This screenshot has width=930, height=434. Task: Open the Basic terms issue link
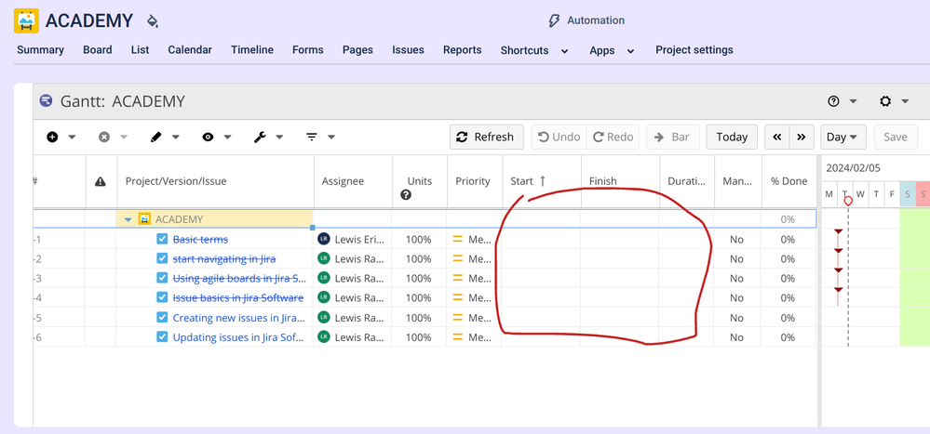(200, 239)
